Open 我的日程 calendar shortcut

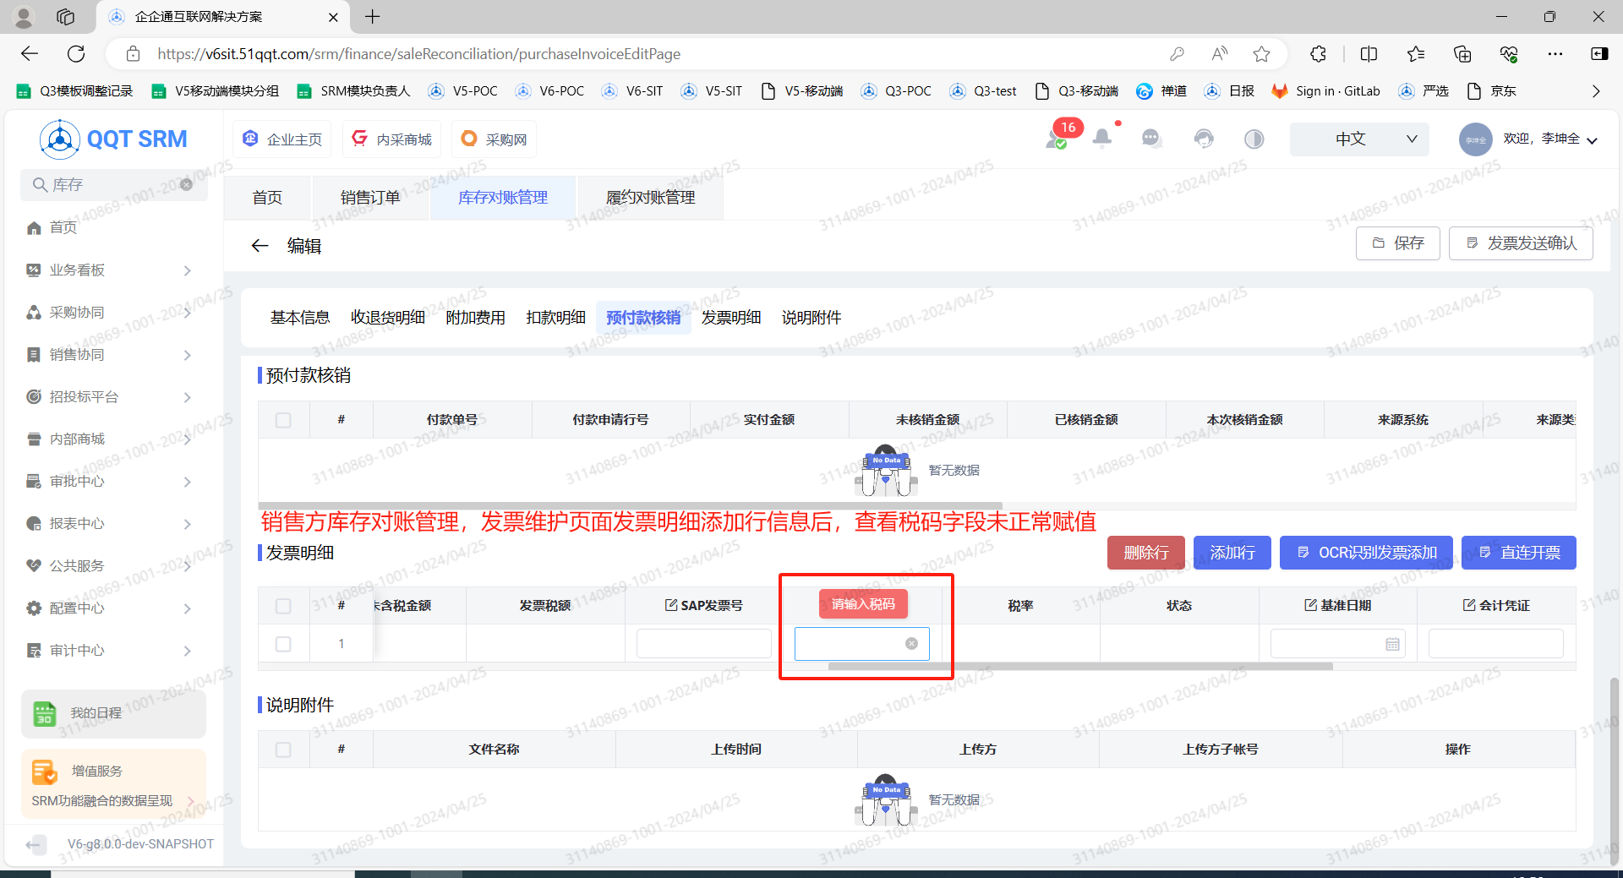point(113,713)
